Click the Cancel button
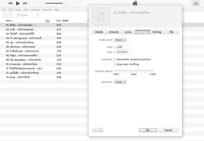The image size is (204, 141). [169, 130]
